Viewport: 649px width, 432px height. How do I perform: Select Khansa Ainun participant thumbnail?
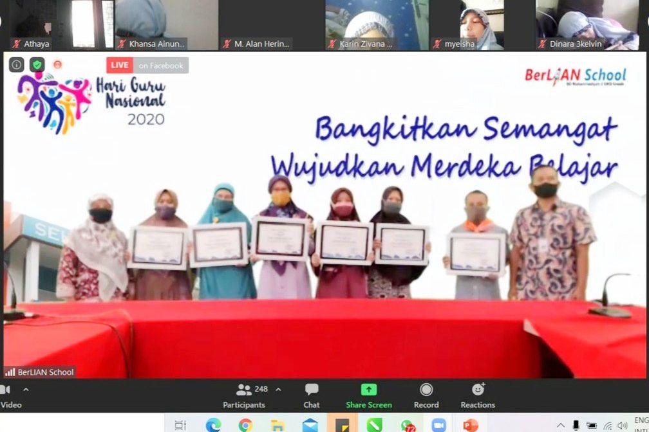[167, 25]
